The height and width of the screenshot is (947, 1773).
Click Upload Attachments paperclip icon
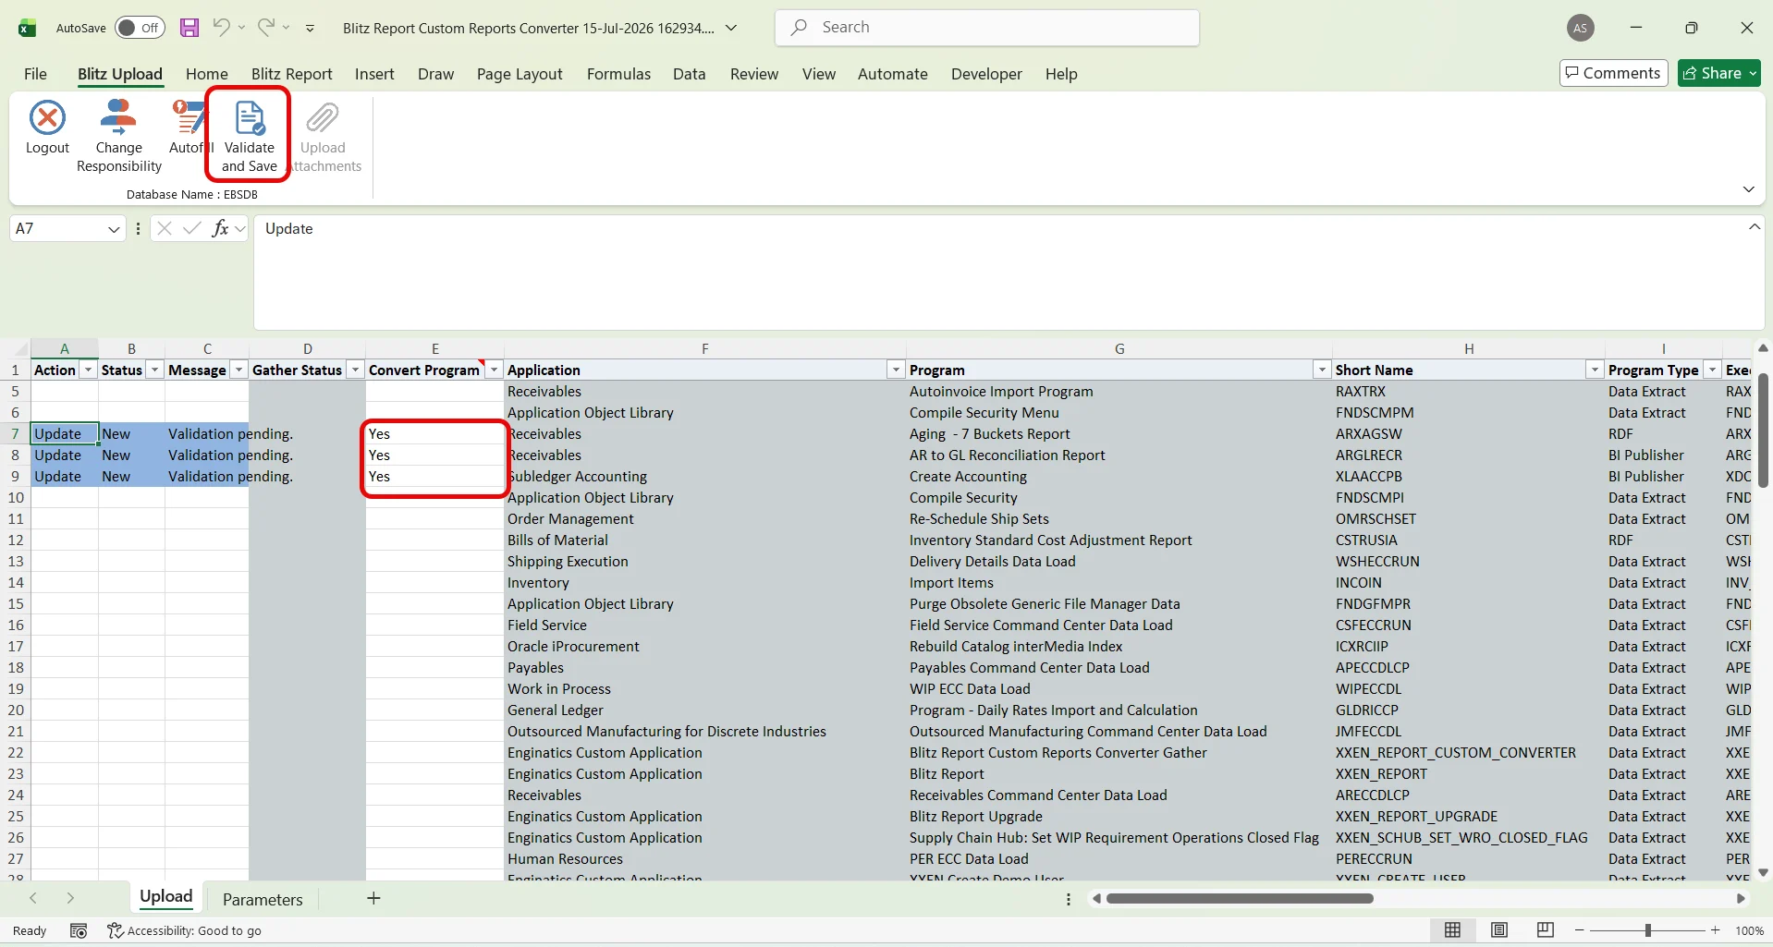tap(323, 119)
